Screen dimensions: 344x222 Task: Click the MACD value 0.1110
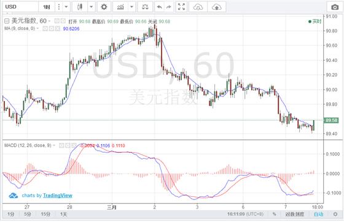click(118, 145)
